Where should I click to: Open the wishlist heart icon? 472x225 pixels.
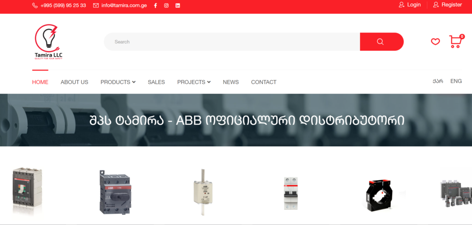tap(435, 42)
